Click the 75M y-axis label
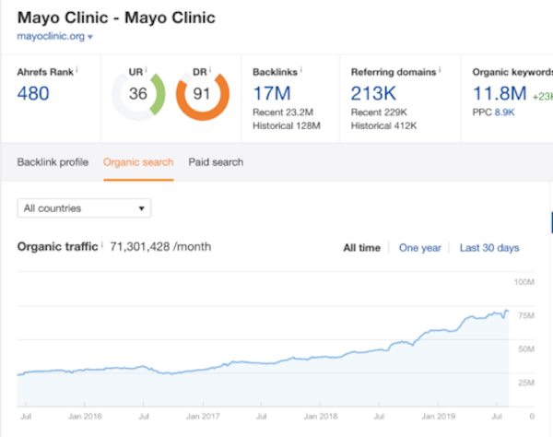The width and height of the screenshot is (553, 437). tap(526, 315)
